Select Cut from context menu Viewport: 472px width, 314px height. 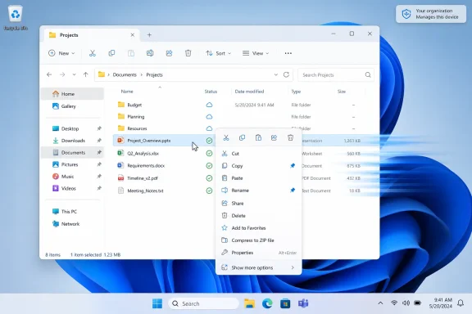(259, 154)
